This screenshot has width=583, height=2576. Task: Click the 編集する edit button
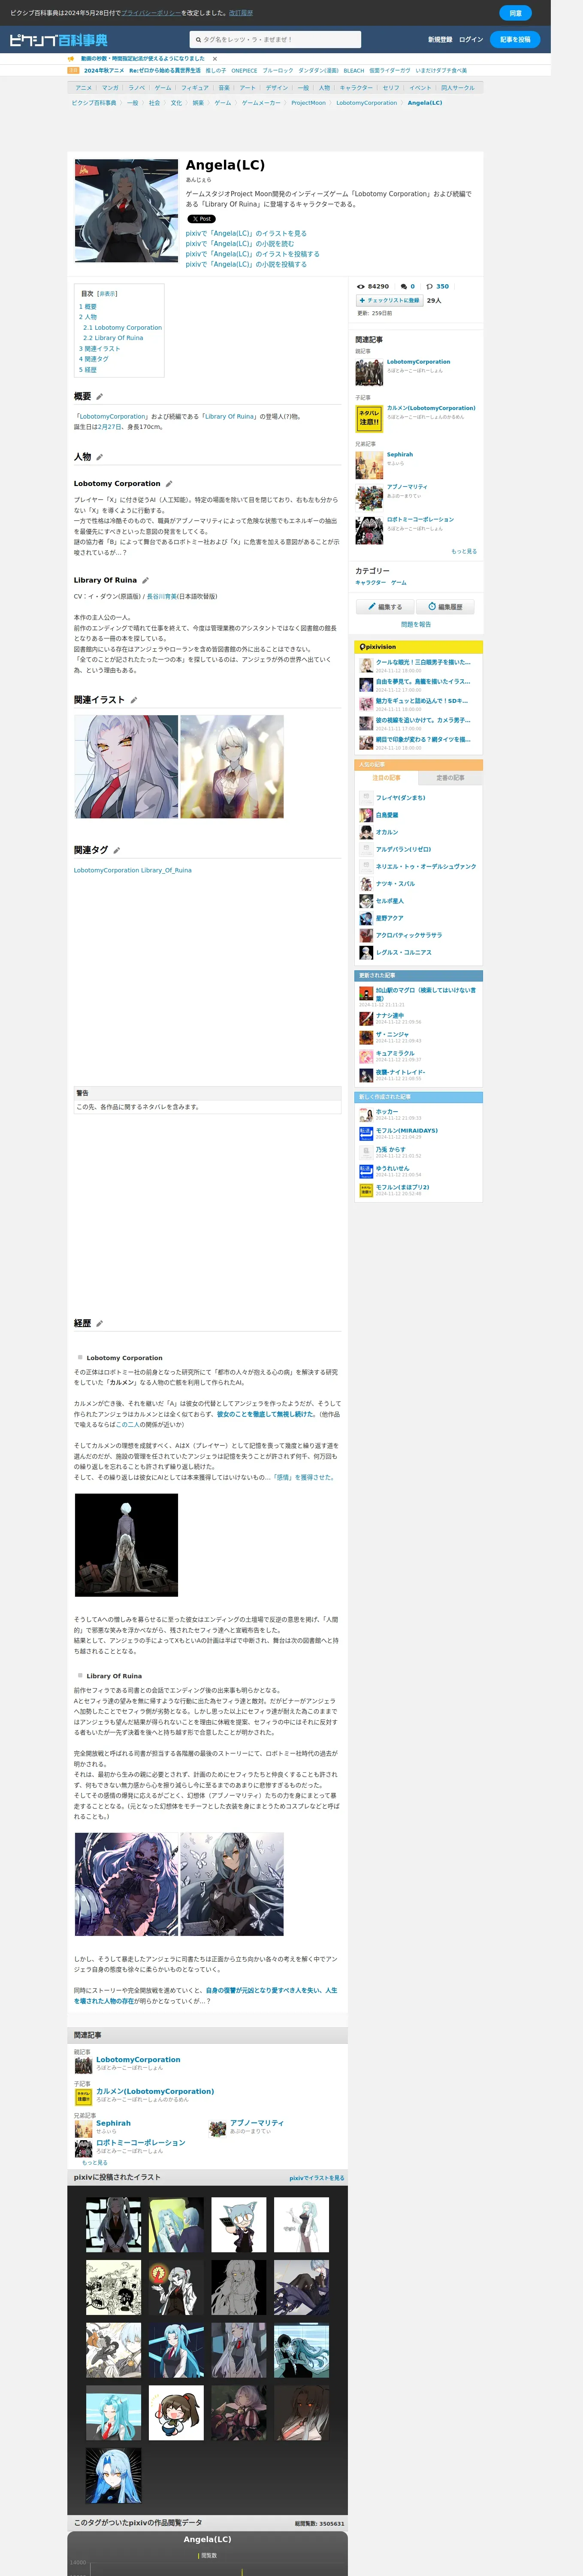point(384,607)
